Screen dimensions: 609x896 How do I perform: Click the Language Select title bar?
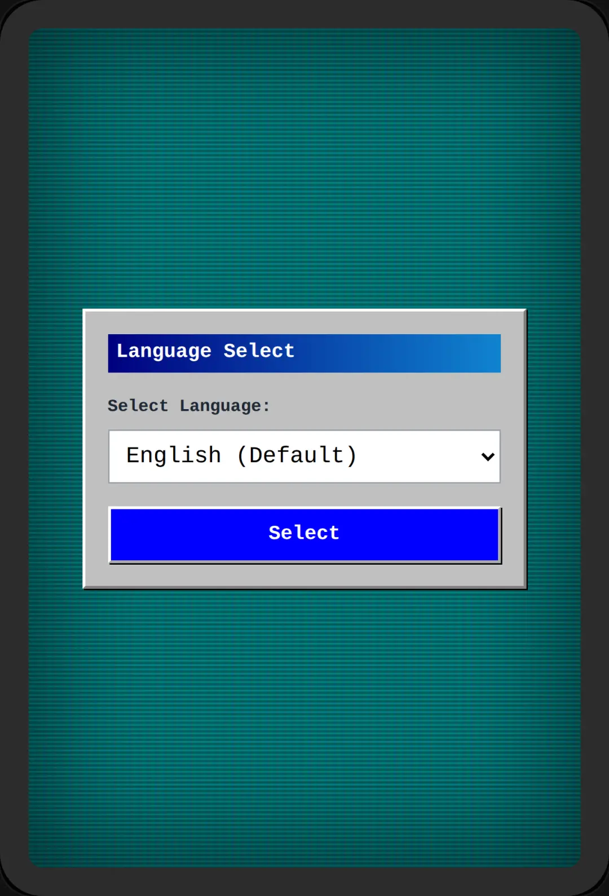(x=304, y=353)
